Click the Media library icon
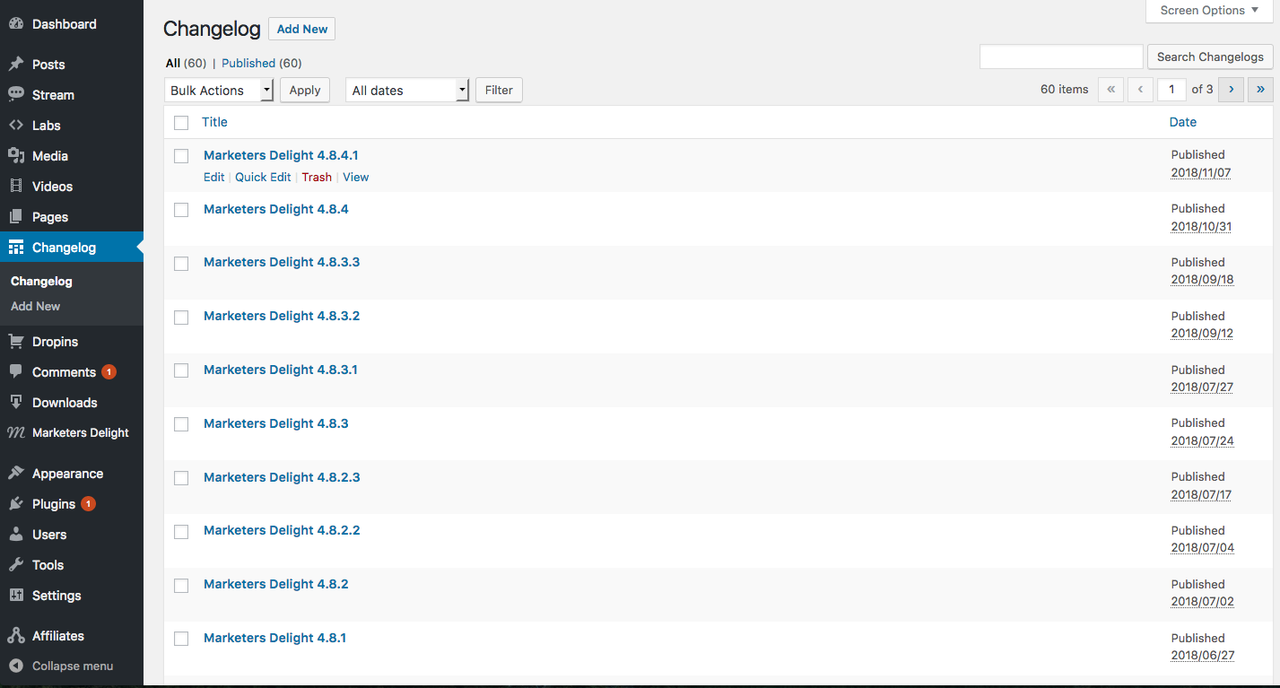 (16, 156)
